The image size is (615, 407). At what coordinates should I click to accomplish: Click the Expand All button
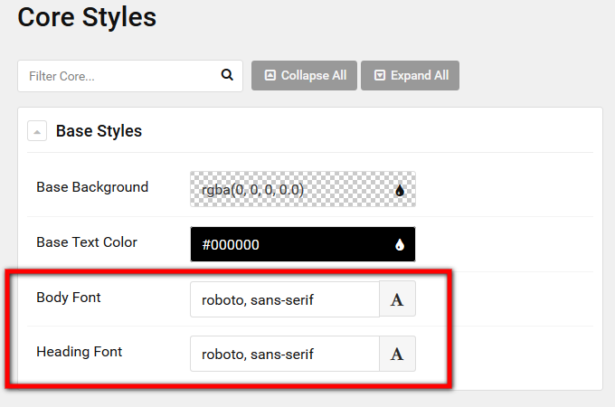411,75
